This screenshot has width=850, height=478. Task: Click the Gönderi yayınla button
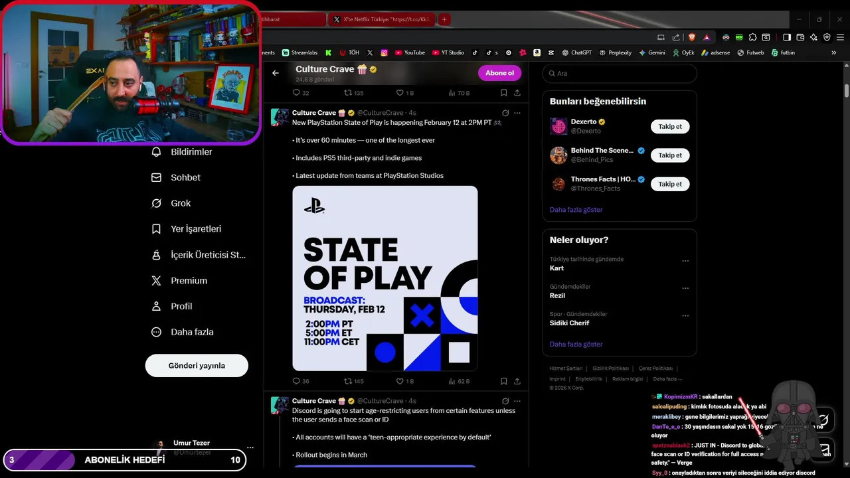click(197, 366)
